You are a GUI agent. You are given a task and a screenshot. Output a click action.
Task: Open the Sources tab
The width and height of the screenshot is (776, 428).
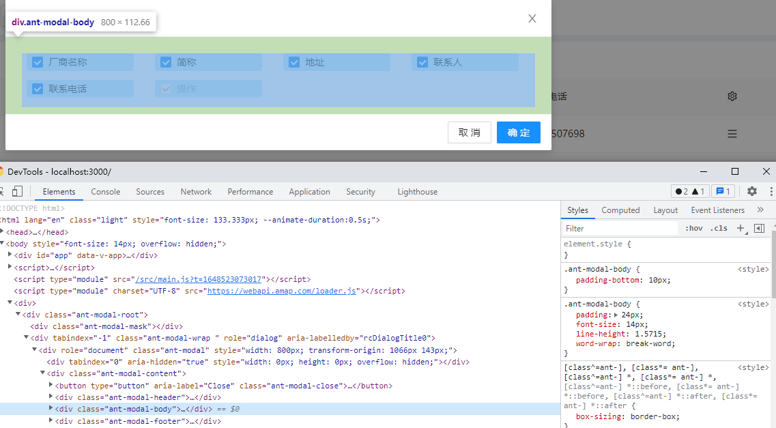[x=150, y=192]
